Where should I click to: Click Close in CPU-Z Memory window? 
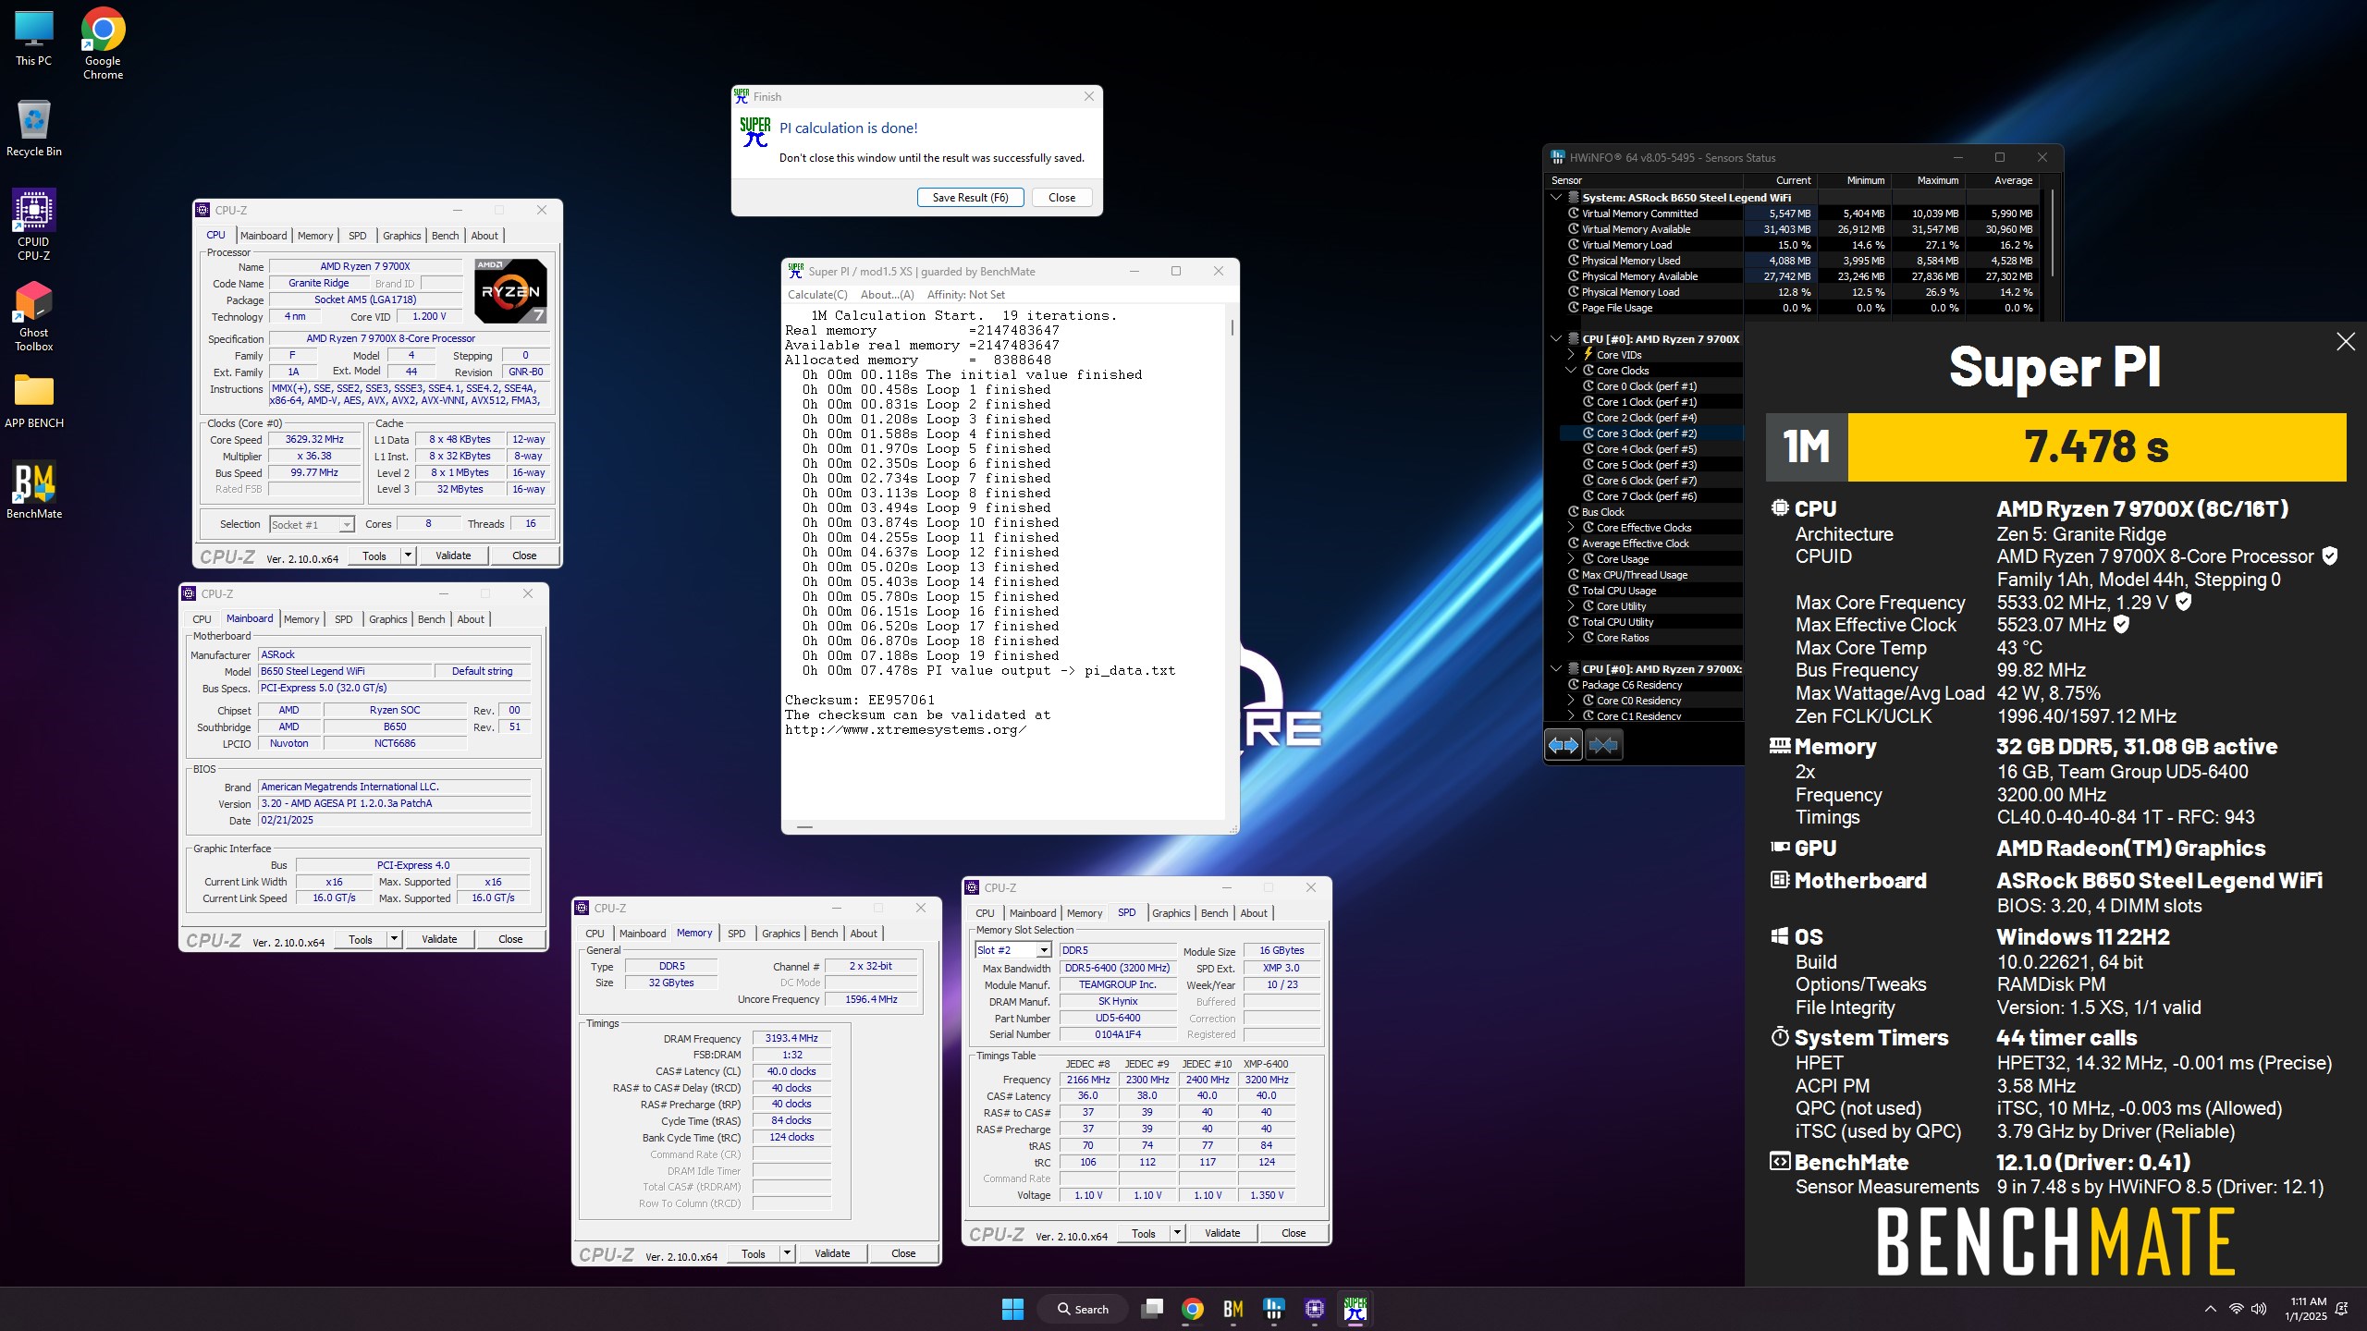coord(903,1254)
